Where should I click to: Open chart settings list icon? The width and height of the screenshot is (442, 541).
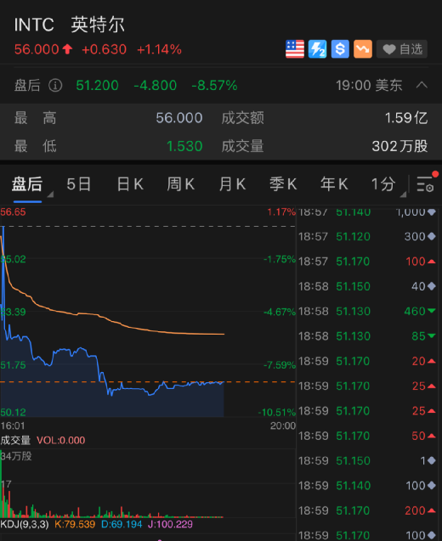425,184
